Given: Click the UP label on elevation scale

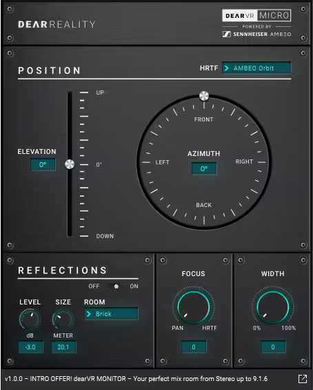Looking at the screenshot, I should tap(100, 92).
